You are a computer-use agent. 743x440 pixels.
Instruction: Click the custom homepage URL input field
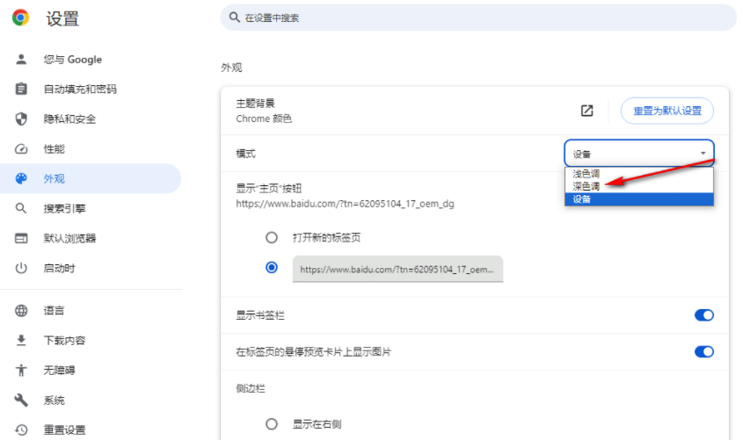pyautogui.click(x=397, y=269)
